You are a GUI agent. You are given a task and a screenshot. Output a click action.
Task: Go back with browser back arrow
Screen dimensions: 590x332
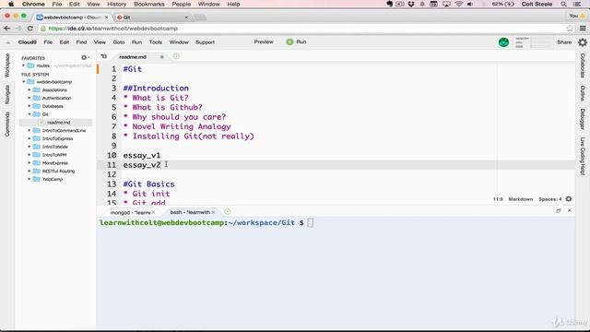(x=7, y=29)
